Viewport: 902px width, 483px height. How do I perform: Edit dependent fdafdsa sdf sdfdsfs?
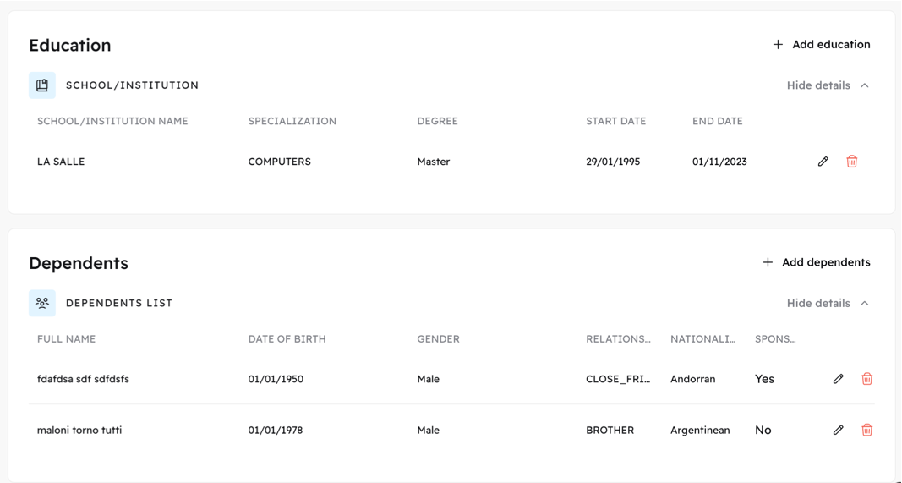[838, 379]
